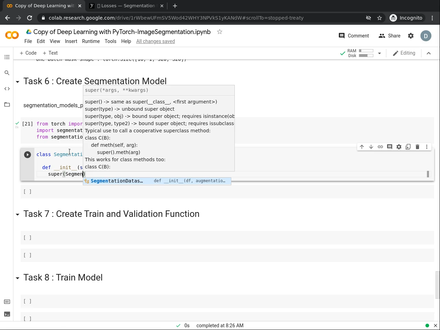The width and height of the screenshot is (440, 330).
Task: Open notebook settings gear icon
Action: pyautogui.click(x=411, y=36)
